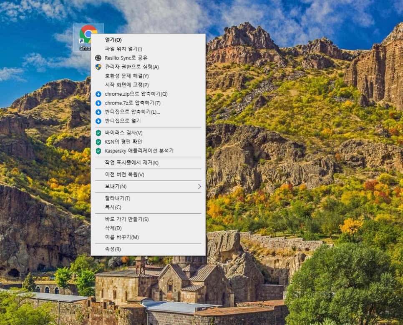Image resolution: width=403 pixels, height=325 pixels.
Task: Choose 작업 표시줄에서 제거(K)
Action: [148, 163]
